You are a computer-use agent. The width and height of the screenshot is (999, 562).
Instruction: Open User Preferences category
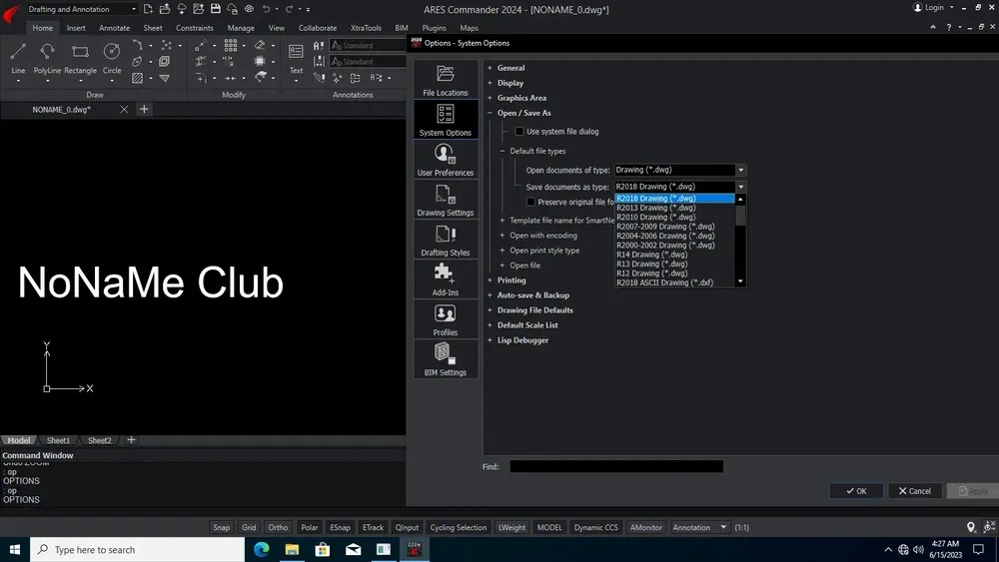point(446,160)
